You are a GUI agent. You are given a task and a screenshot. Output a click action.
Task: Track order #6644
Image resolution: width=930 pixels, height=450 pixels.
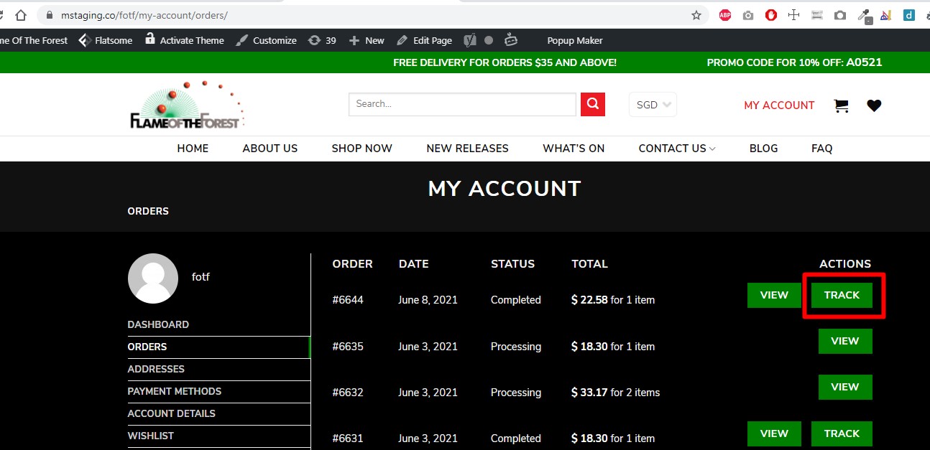pos(842,295)
